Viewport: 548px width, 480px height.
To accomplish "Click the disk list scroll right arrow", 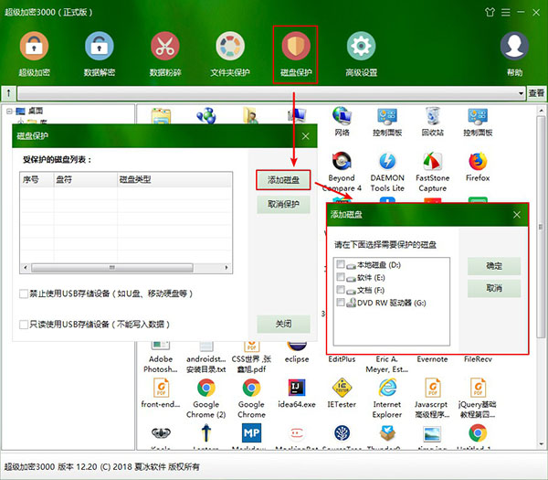I will coord(227,268).
